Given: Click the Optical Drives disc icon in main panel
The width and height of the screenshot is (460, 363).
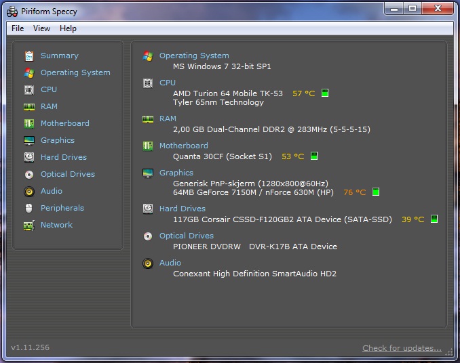Looking at the screenshot, I should (x=148, y=236).
